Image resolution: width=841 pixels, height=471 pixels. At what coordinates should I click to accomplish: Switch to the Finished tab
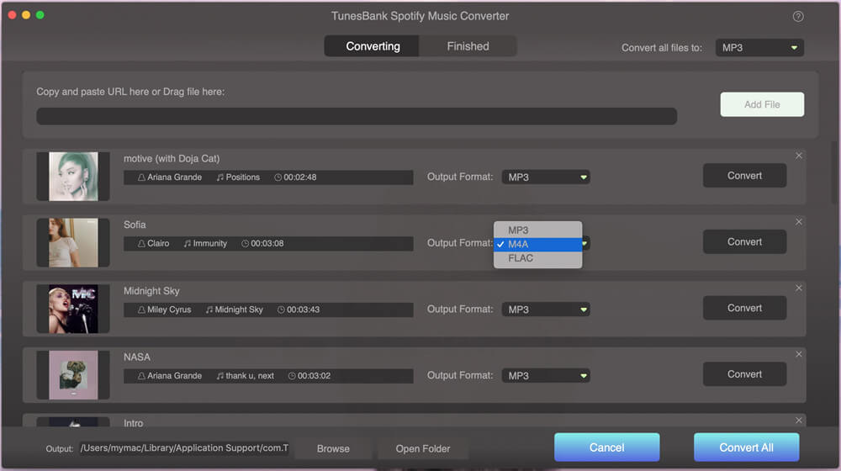468,46
